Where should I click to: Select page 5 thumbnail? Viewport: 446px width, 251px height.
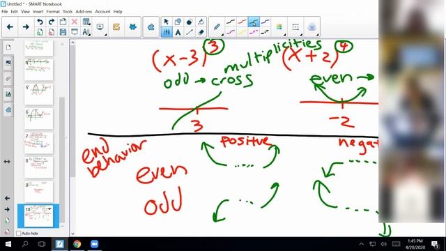[39, 94]
